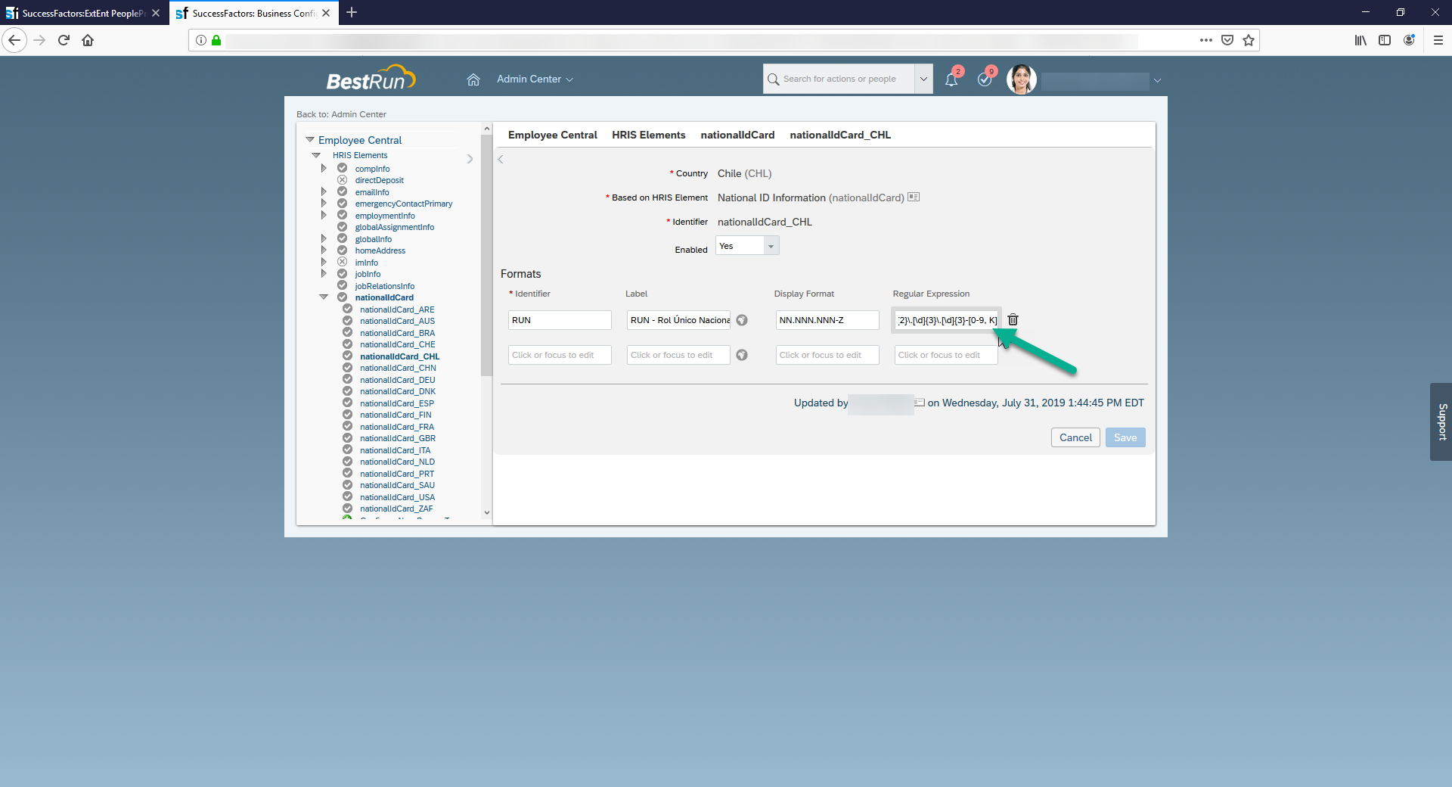Switch to SuccessFactors: Business Confi browser tab
The width and height of the screenshot is (1452, 787).
(253, 13)
